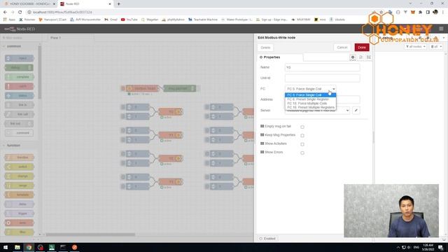Reload the page in browser
The height and width of the screenshot is (252, 448).
point(20,13)
